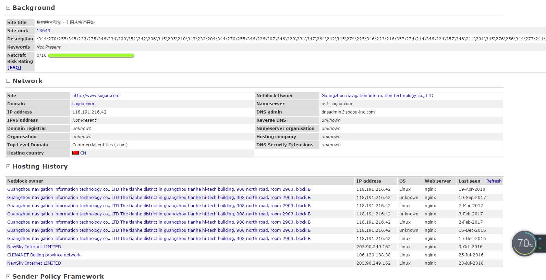The width and height of the screenshot is (546, 280).
Task: Select 'Commercial entities (.com)' text
Action: (x=100, y=145)
